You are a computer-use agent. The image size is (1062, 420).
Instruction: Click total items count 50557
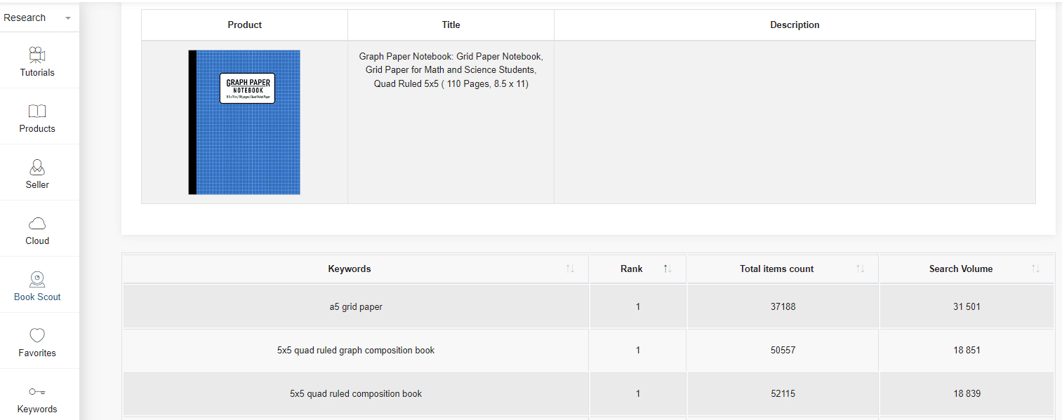click(x=783, y=350)
